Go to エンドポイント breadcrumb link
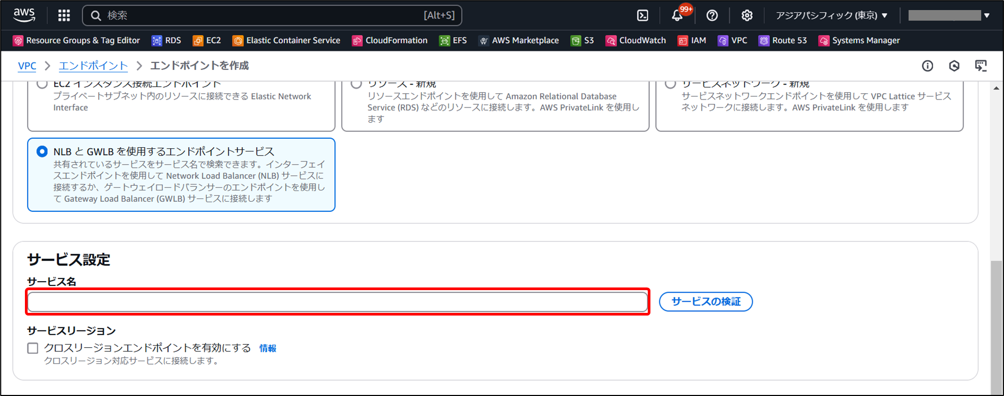The image size is (1004, 396). click(93, 66)
